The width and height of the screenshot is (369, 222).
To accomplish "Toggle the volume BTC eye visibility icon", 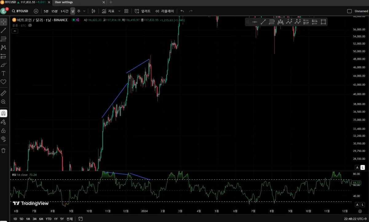I will click(x=30, y=25).
